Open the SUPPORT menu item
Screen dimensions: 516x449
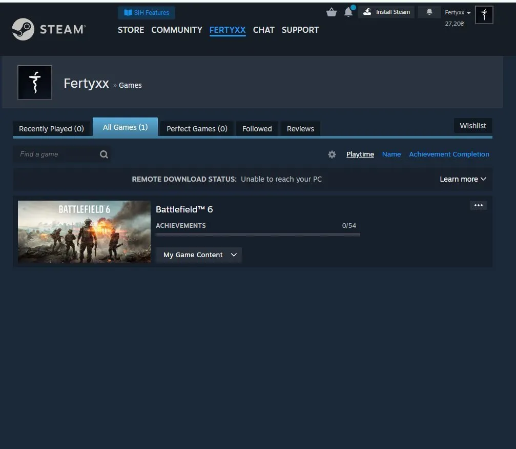coord(300,30)
